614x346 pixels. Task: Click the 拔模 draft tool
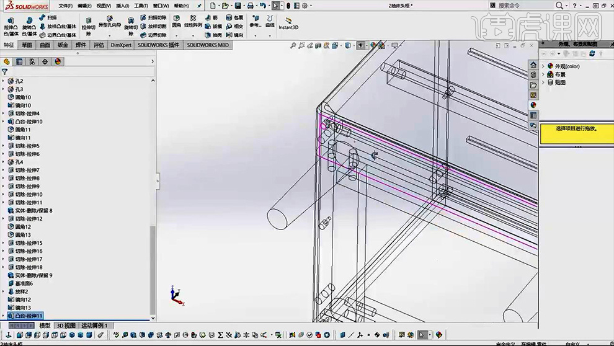pos(213,26)
